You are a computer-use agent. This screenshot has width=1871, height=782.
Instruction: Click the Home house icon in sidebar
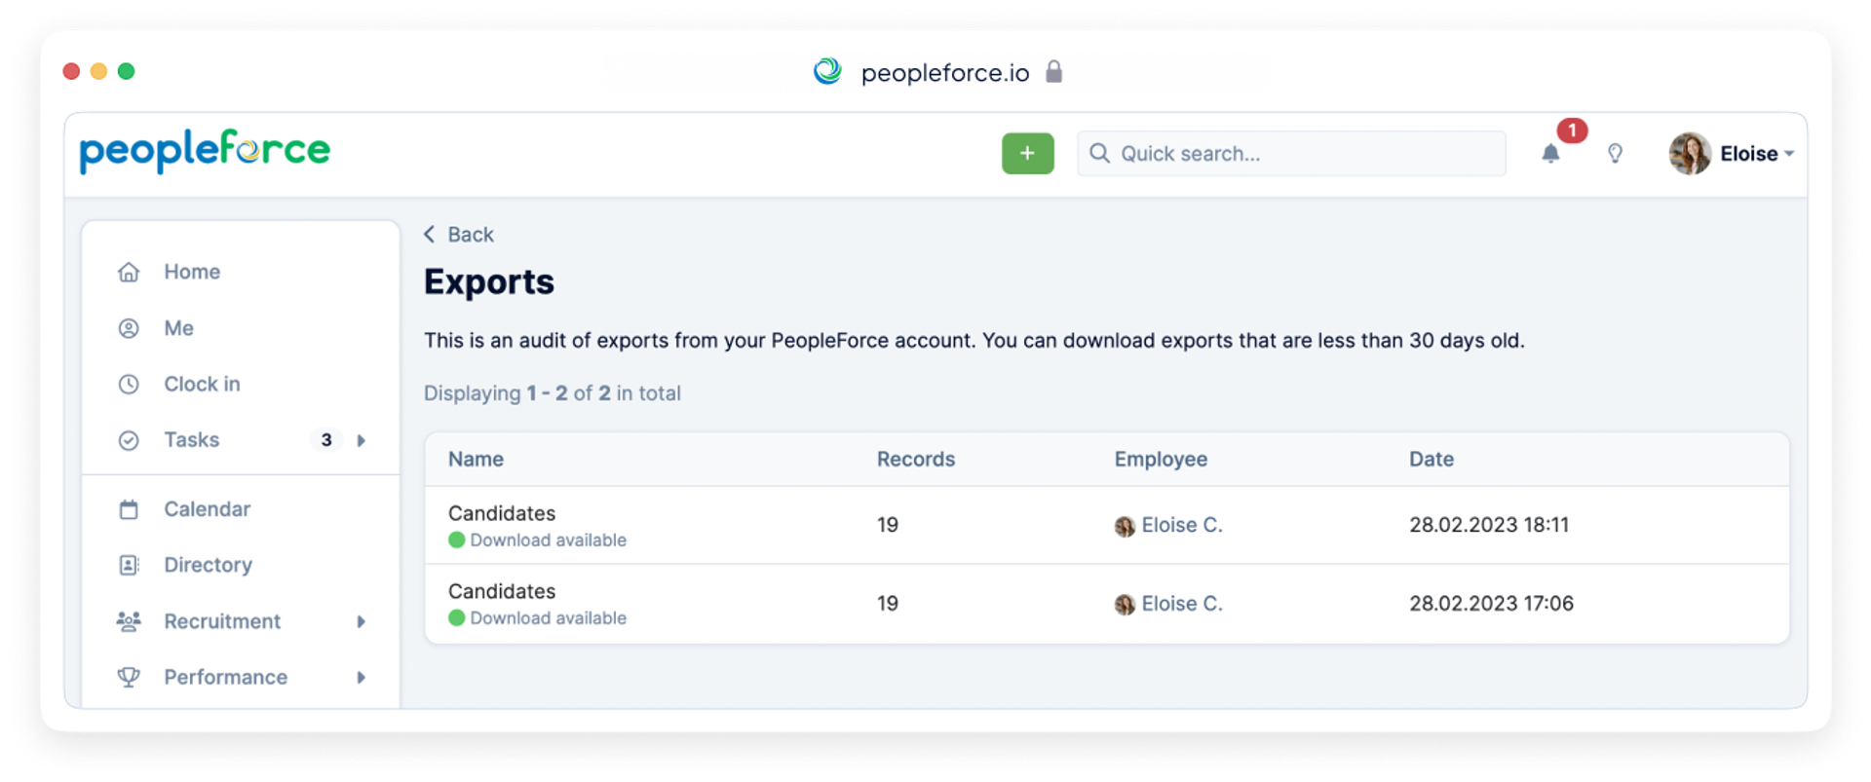click(129, 272)
